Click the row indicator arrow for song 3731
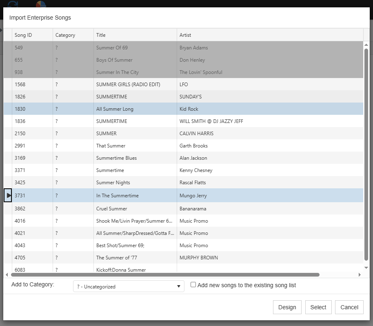This screenshot has width=373, height=326. tap(8, 196)
